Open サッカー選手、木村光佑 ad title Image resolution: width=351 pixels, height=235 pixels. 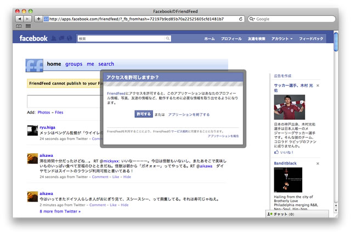tap(293, 88)
